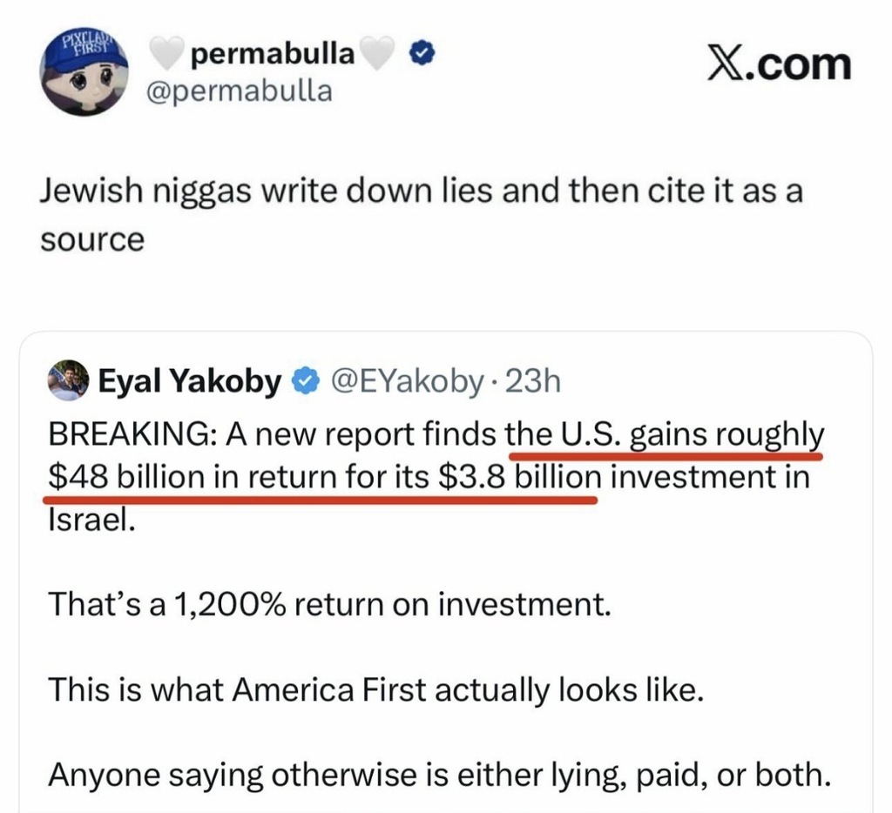This screenshot has width=892, height=813.
Task: Select the @permabulla handle
Action: [243, 91]
